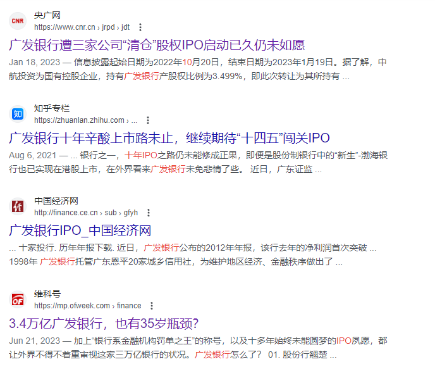The height and width of the screenshot is (383, 435).
Task: Click the zhuanlan.zhihu.com URL
Action: (x=85, y=120)
